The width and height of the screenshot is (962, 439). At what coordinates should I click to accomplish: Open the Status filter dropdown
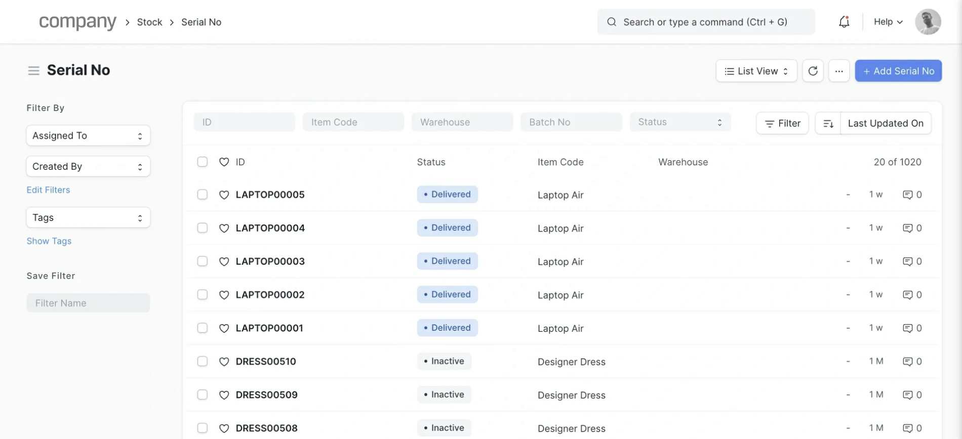click(x=679, y=122)
